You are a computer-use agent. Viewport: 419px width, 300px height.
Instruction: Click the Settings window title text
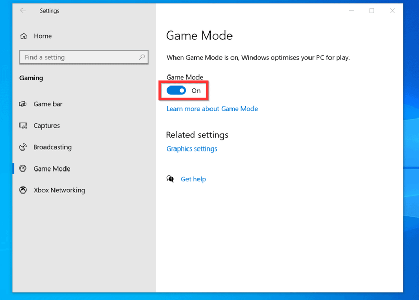point(49,10)
